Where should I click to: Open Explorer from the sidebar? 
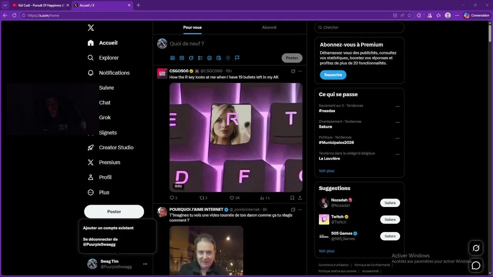tap(103, 58)
